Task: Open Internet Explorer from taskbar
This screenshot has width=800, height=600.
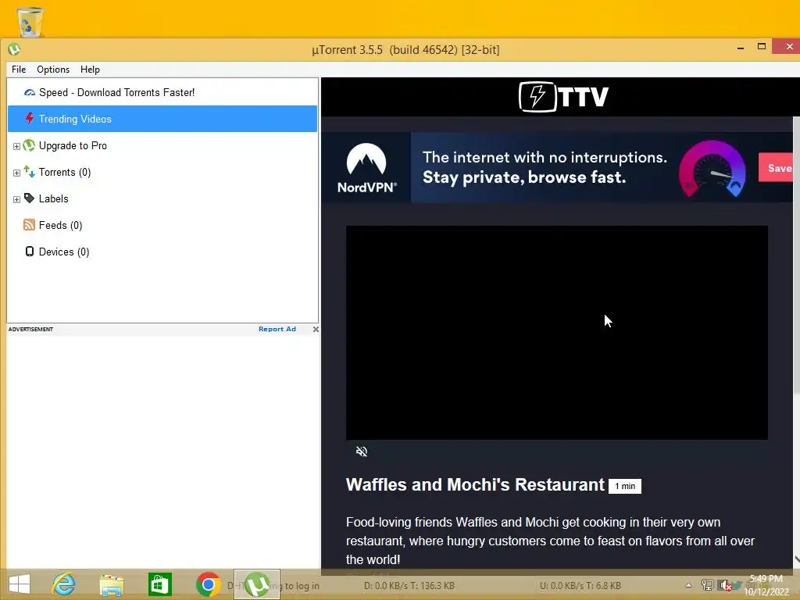Action: click(64, 584)
